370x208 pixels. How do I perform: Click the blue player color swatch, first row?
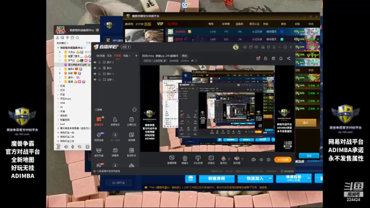282,31
